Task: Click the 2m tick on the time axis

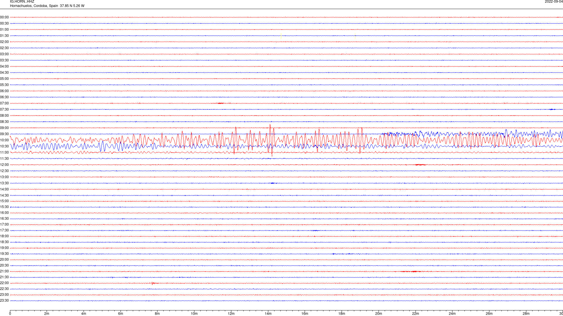Action: pos(47,314)
